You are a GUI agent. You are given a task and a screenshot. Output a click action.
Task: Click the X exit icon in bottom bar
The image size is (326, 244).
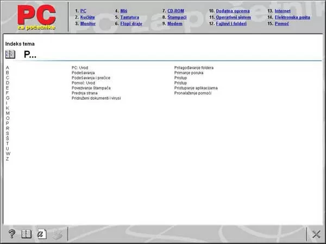coord(316,234)
